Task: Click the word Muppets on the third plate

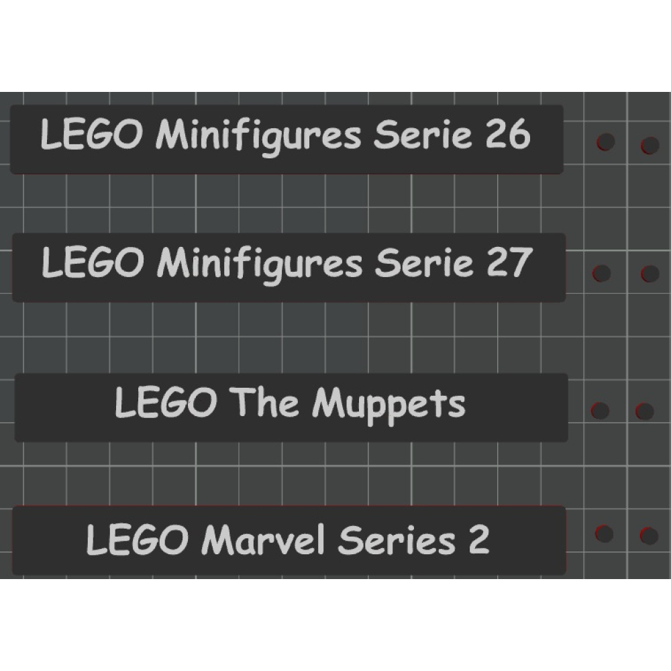Action: click(x=389, y=405)
